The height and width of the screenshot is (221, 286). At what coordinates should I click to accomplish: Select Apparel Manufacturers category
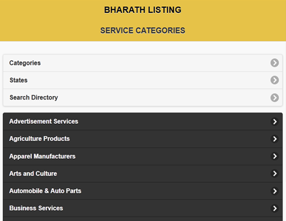[x=143, y=156]
